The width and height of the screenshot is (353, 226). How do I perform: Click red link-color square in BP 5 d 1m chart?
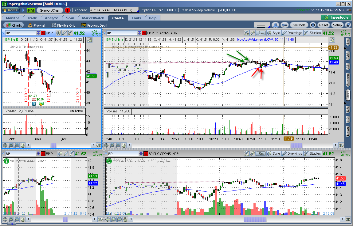pos(144,33)
